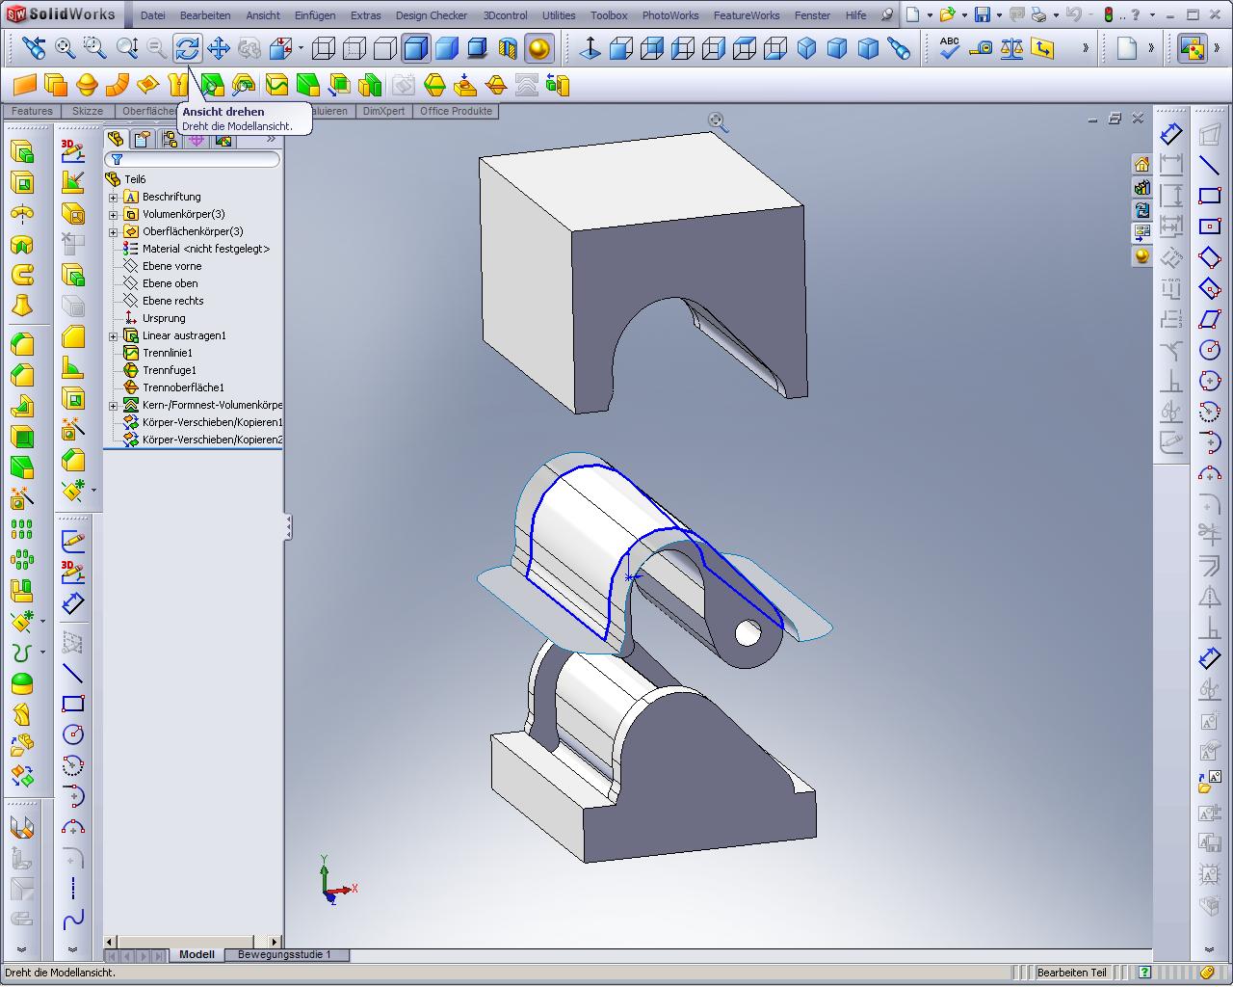This screenshot has height=987, width=1233.
Task: Select Trennlinie1 in the feature tree
Action: 168,353
